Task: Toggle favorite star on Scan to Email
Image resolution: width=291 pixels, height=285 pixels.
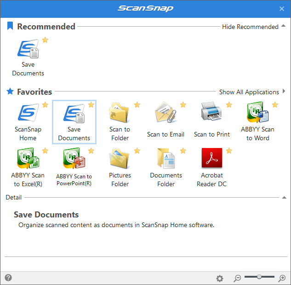Action: (x=183, y=105)
